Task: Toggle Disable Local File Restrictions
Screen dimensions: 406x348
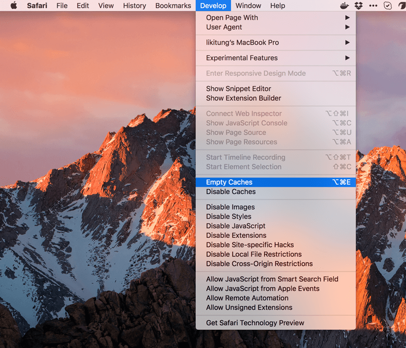Action: point(276,254)
